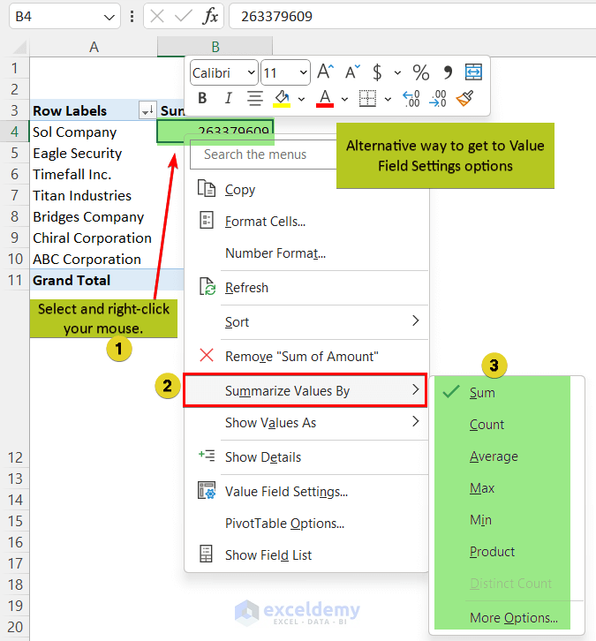Image resolution: width=596 pixels, height=641 pixels.
Task: Select cell Sol Company
Action: [94, 132]
